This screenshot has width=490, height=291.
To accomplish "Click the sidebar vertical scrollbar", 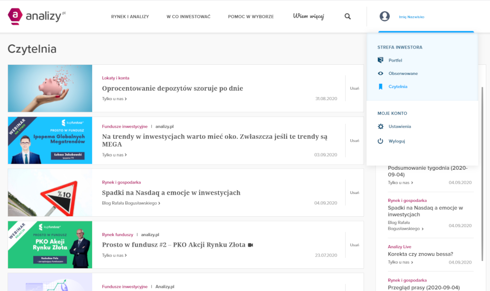I will pyautogui.click(x=482, y=174).
